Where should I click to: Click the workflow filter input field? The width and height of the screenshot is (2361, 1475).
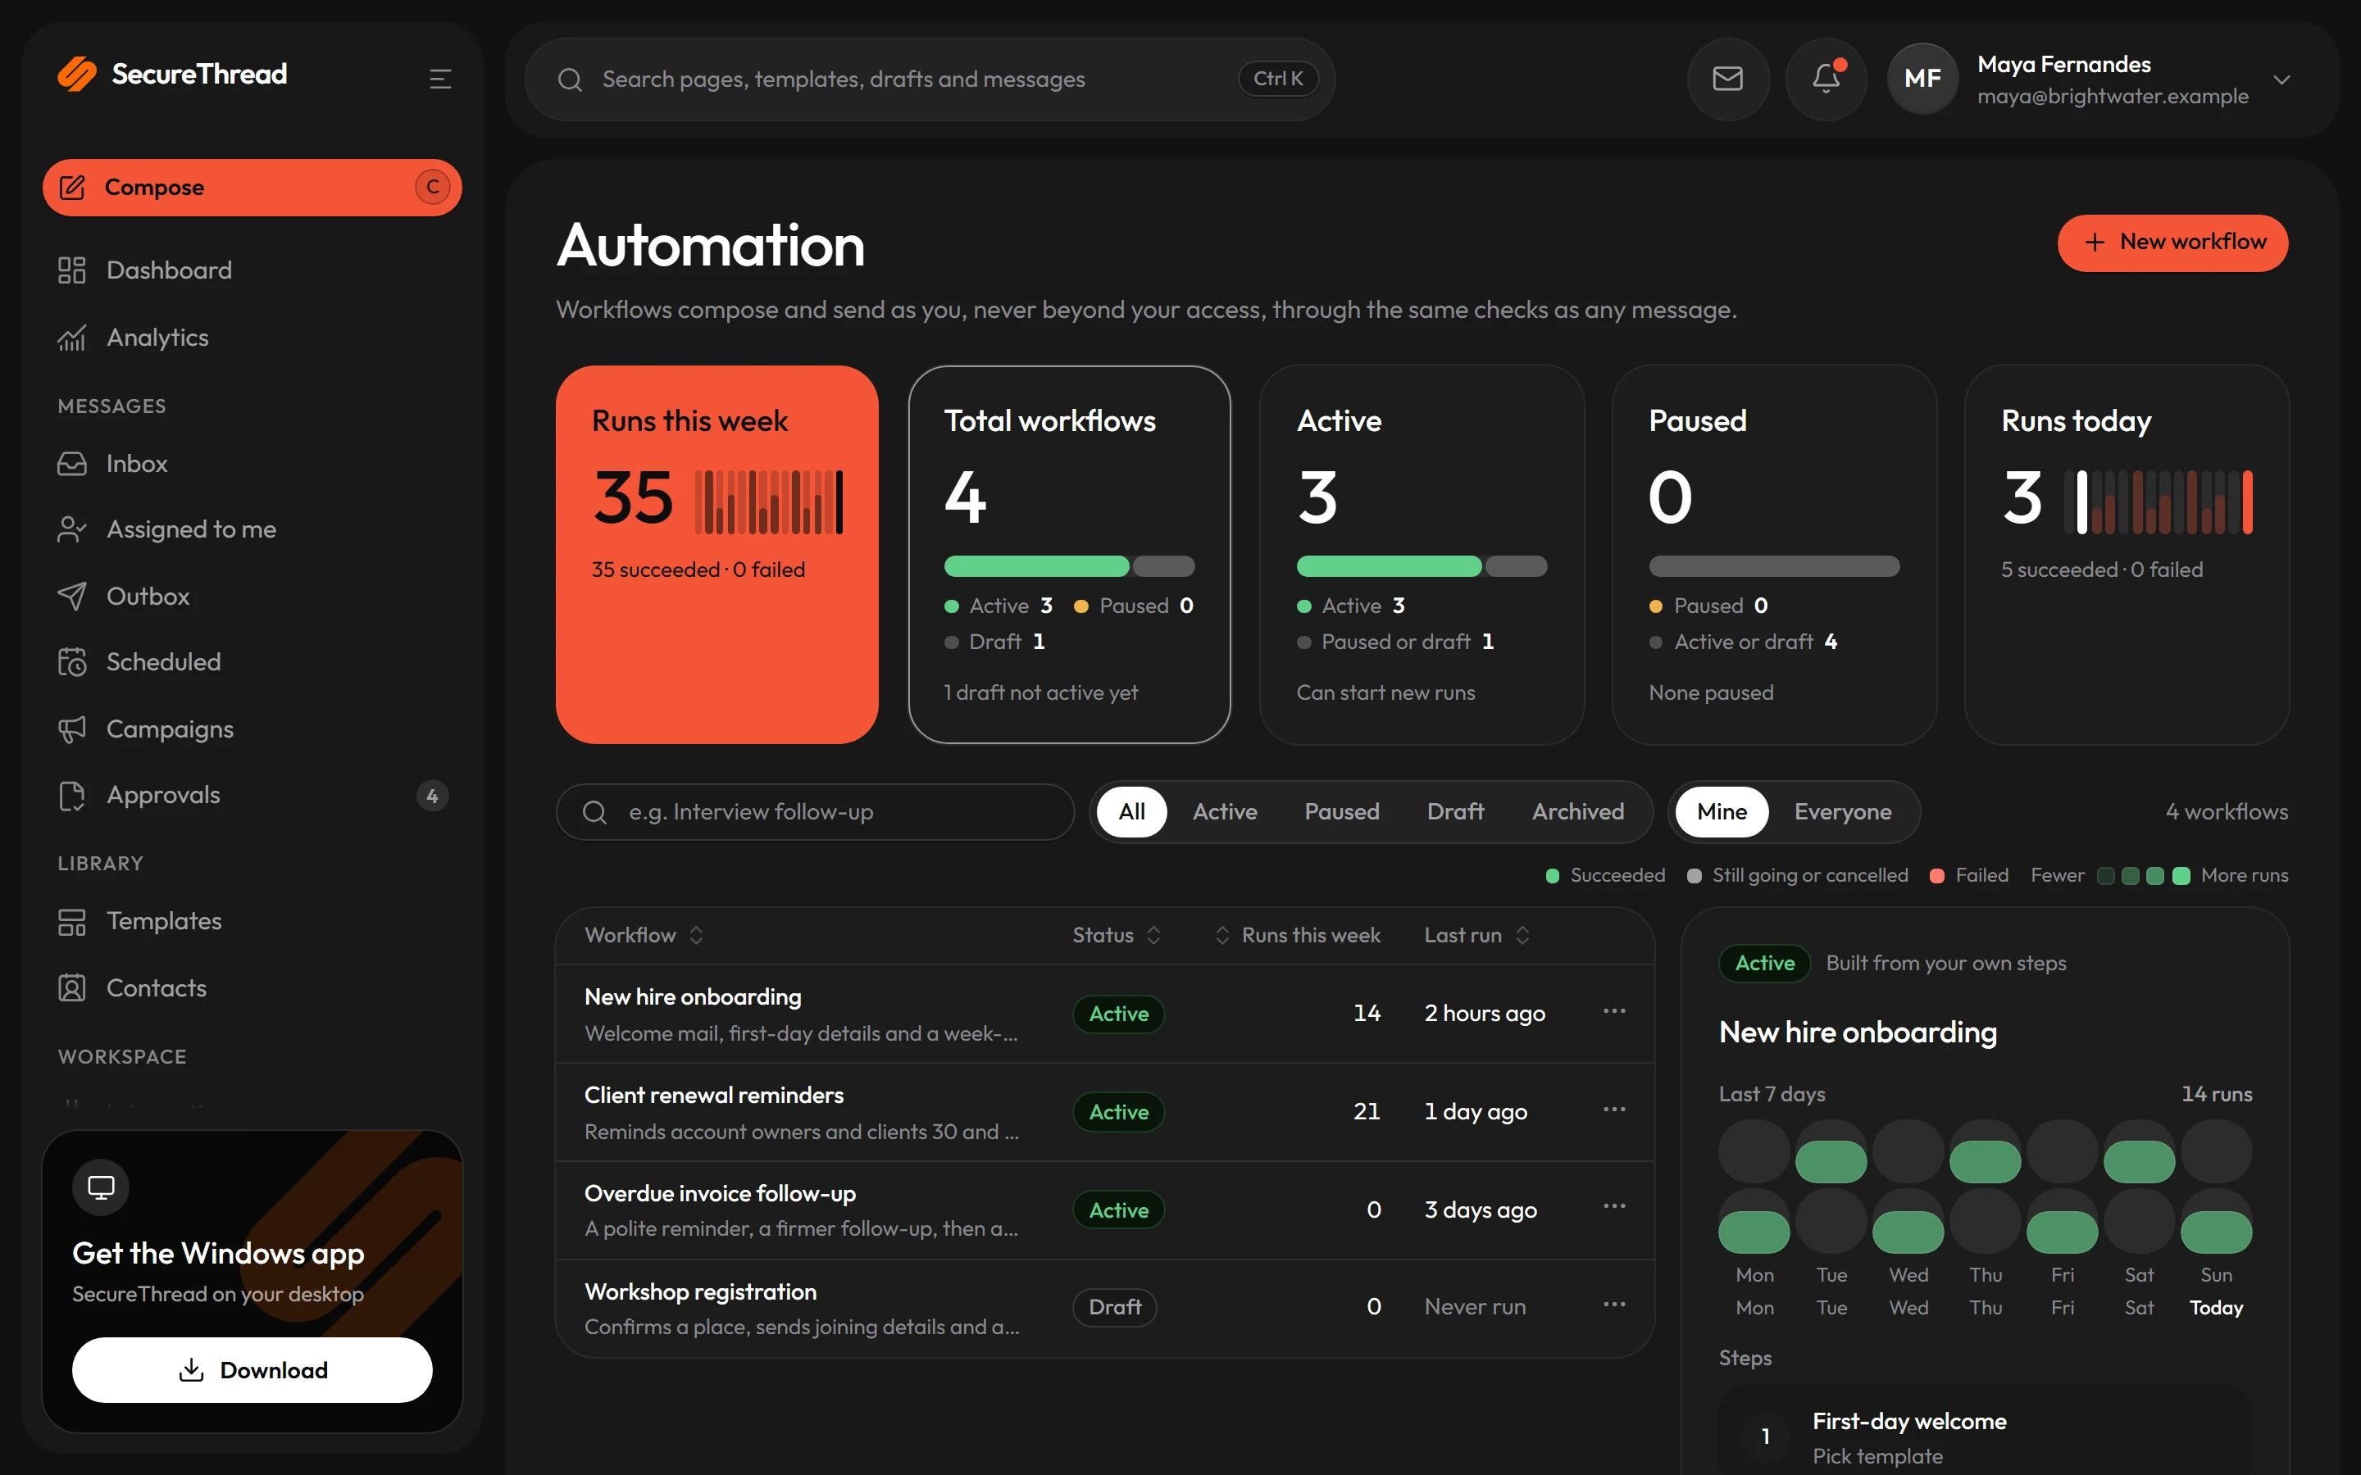(x=816, y=811)
